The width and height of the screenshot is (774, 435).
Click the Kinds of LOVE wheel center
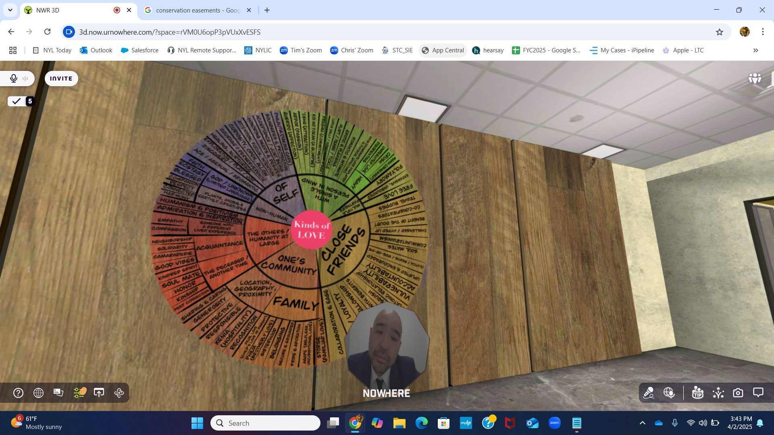click(312, 230)
